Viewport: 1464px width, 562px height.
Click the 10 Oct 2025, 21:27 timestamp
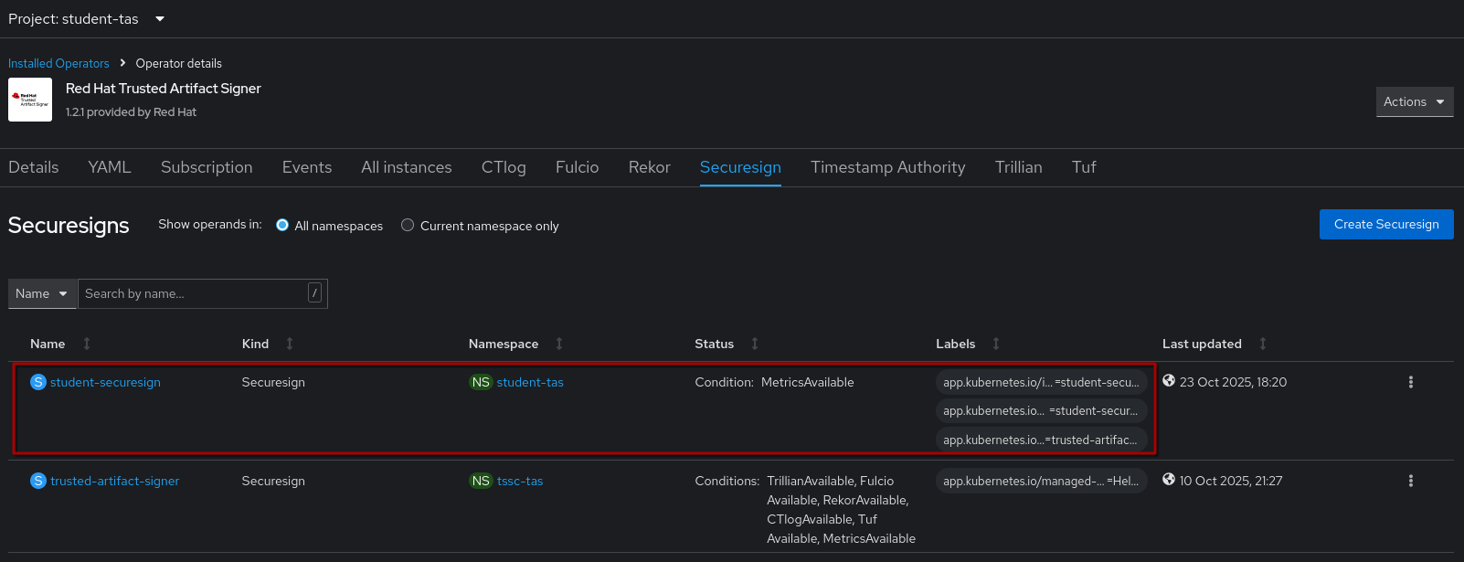click(1231, 481)
